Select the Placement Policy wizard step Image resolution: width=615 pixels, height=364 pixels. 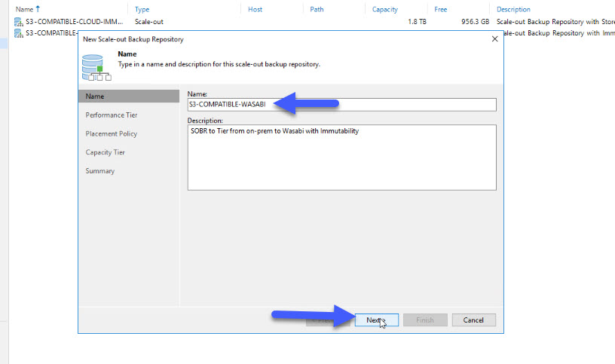[x=112, y=133]
